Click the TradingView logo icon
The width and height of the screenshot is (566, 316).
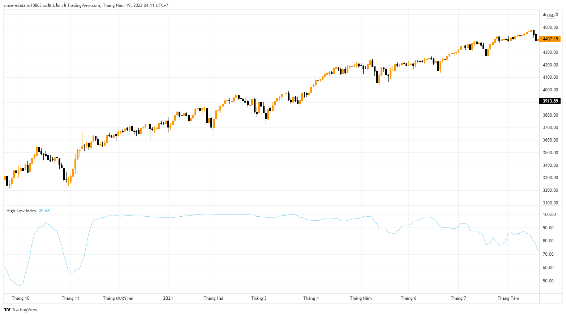pos(7,309)
